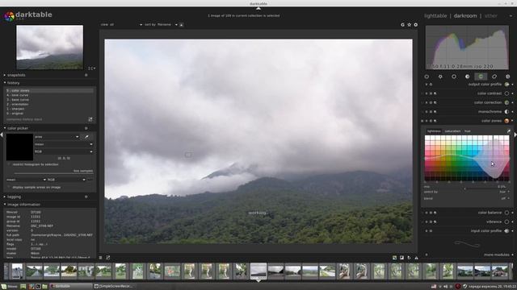Open color picker 'area' mode dropdown

tap(57, 137)
